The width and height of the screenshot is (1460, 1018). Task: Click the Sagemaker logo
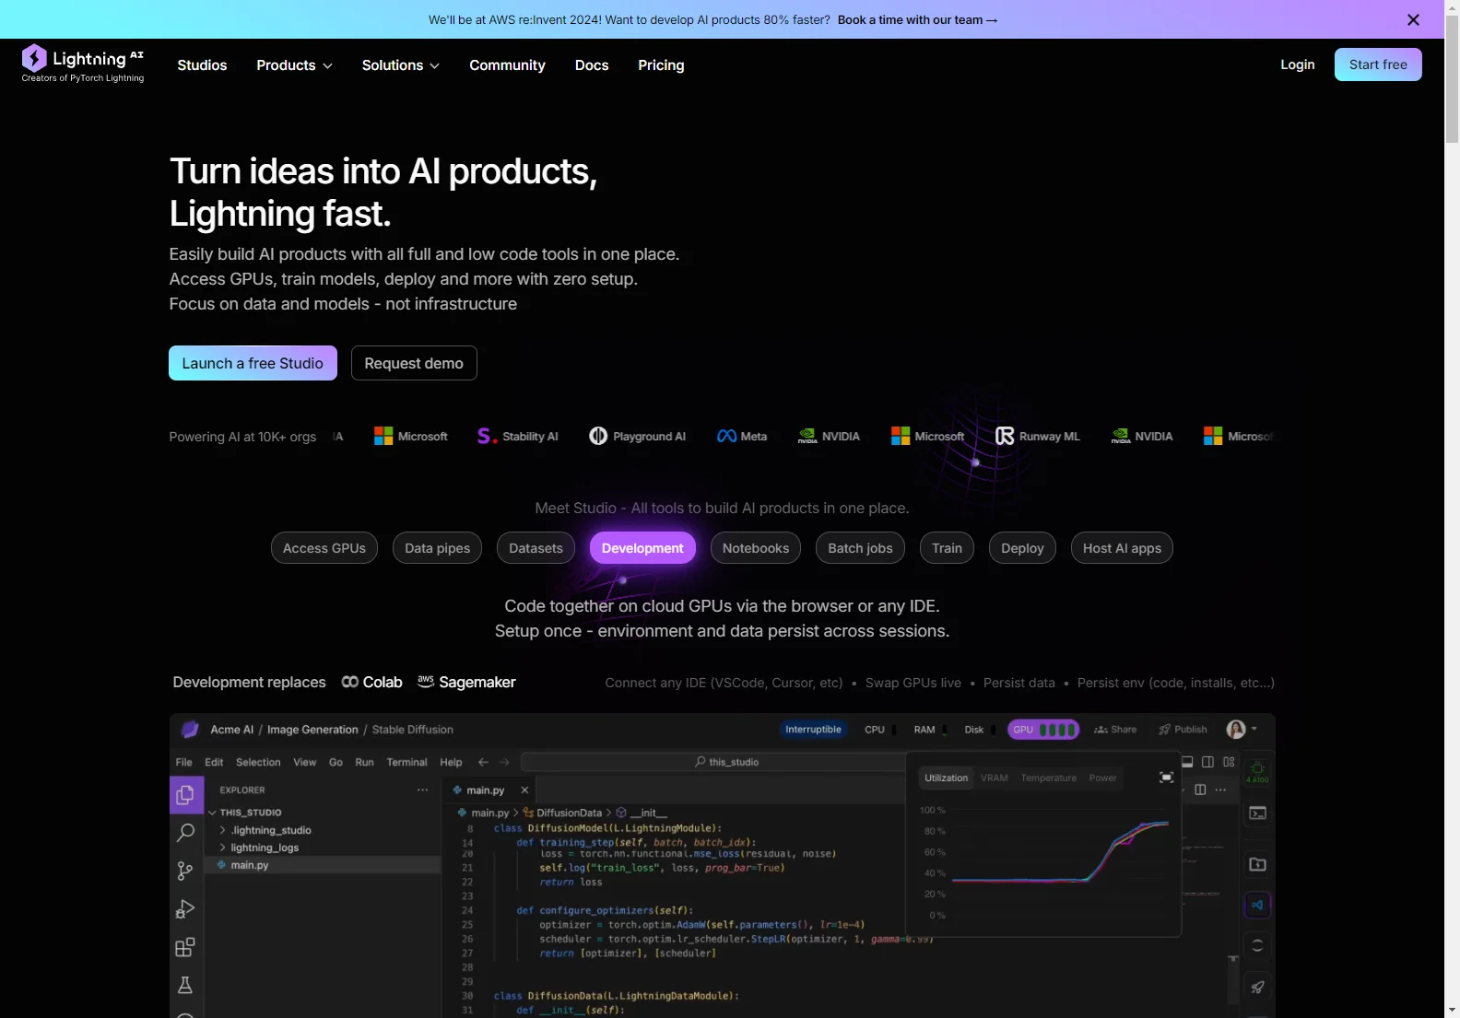coord(466,682)
